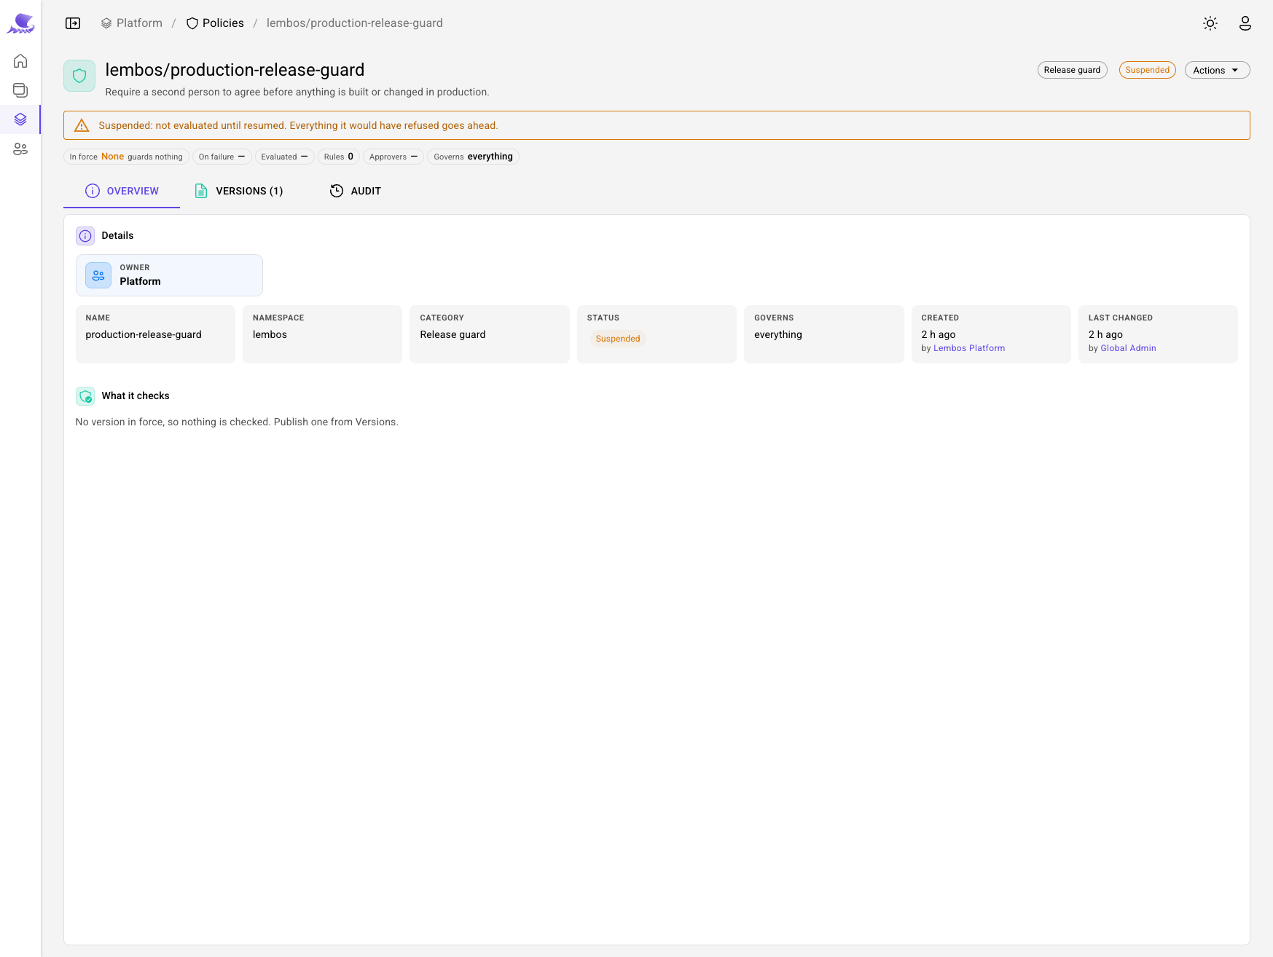Select the Owner Platform card
The height and width of the screenshot is (957, 1273).
point(169,275)
